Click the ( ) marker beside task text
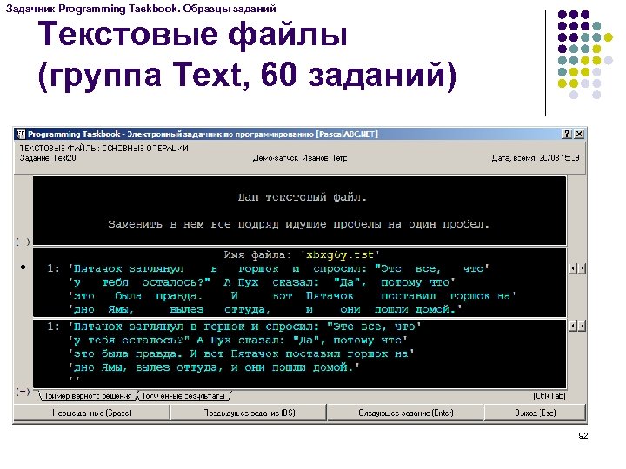 click(x=23, y=241)
